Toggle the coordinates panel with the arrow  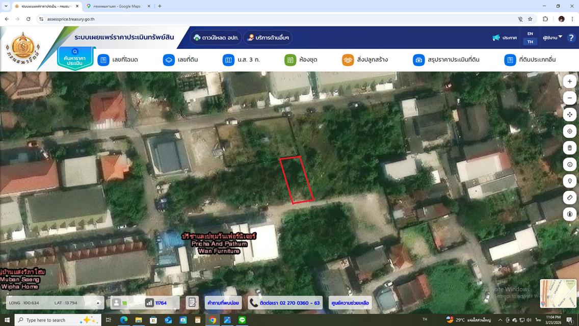(97, 303)
